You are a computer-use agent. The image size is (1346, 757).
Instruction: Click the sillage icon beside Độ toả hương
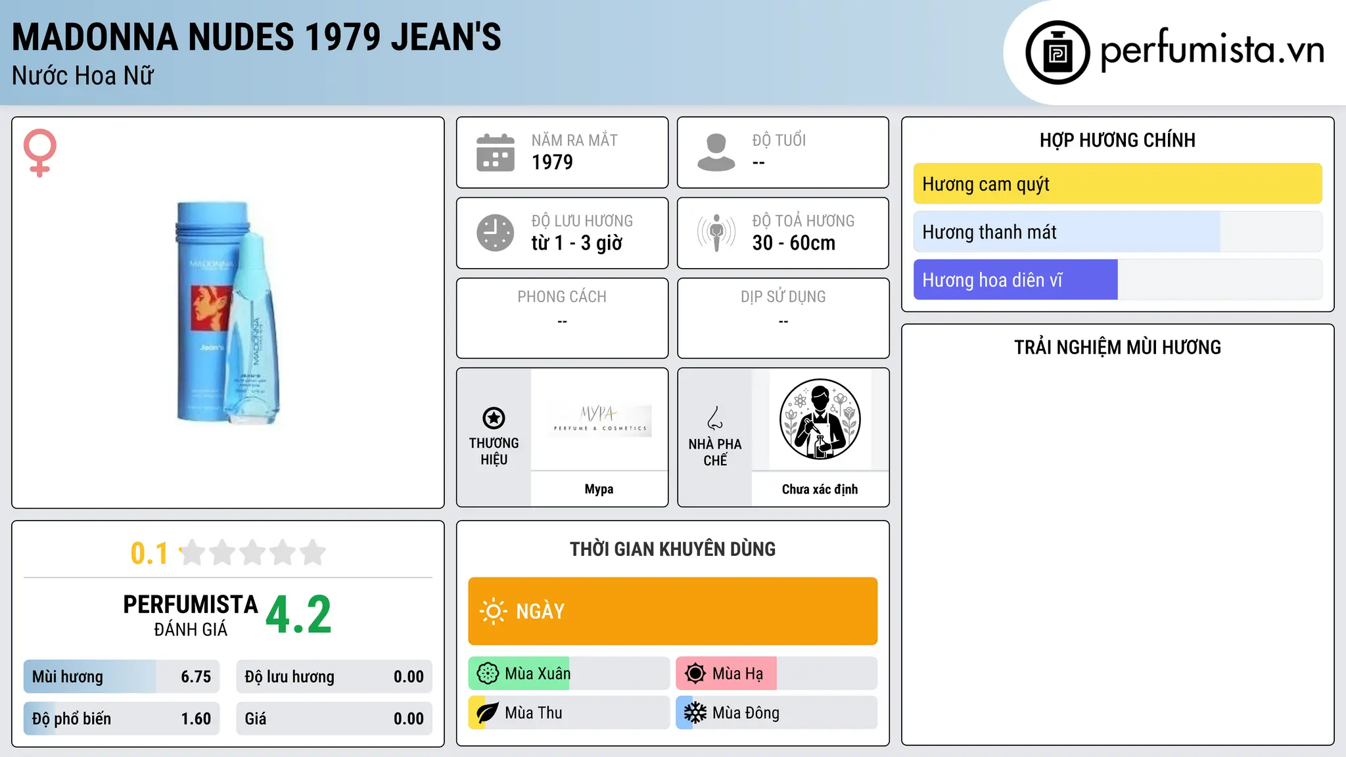(716, 233)
